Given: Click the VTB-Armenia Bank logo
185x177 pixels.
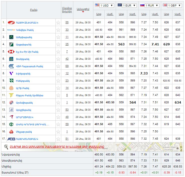Looking at the screenshot, I should coord(11,66).
